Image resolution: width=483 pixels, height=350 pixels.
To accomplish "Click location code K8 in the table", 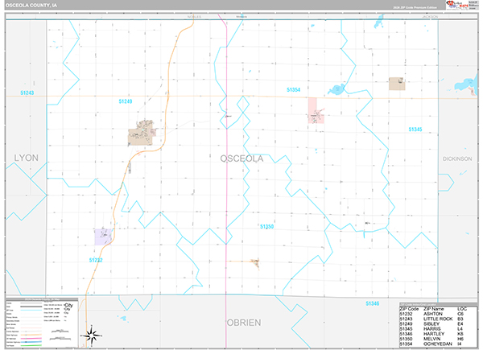I will pyautogui.click(x=460, y=334).
